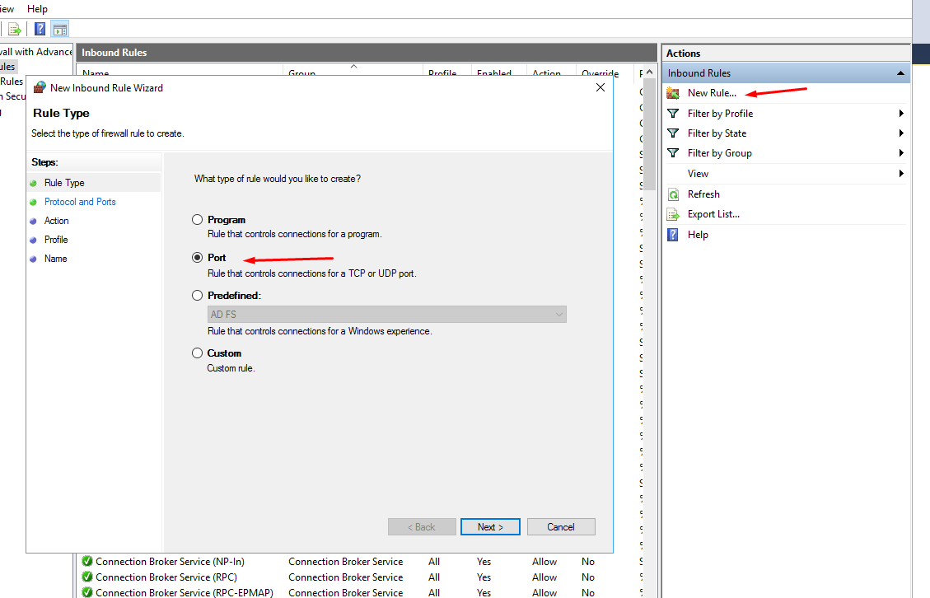Select the Filter by Profile funnel icon

point(673,113)
